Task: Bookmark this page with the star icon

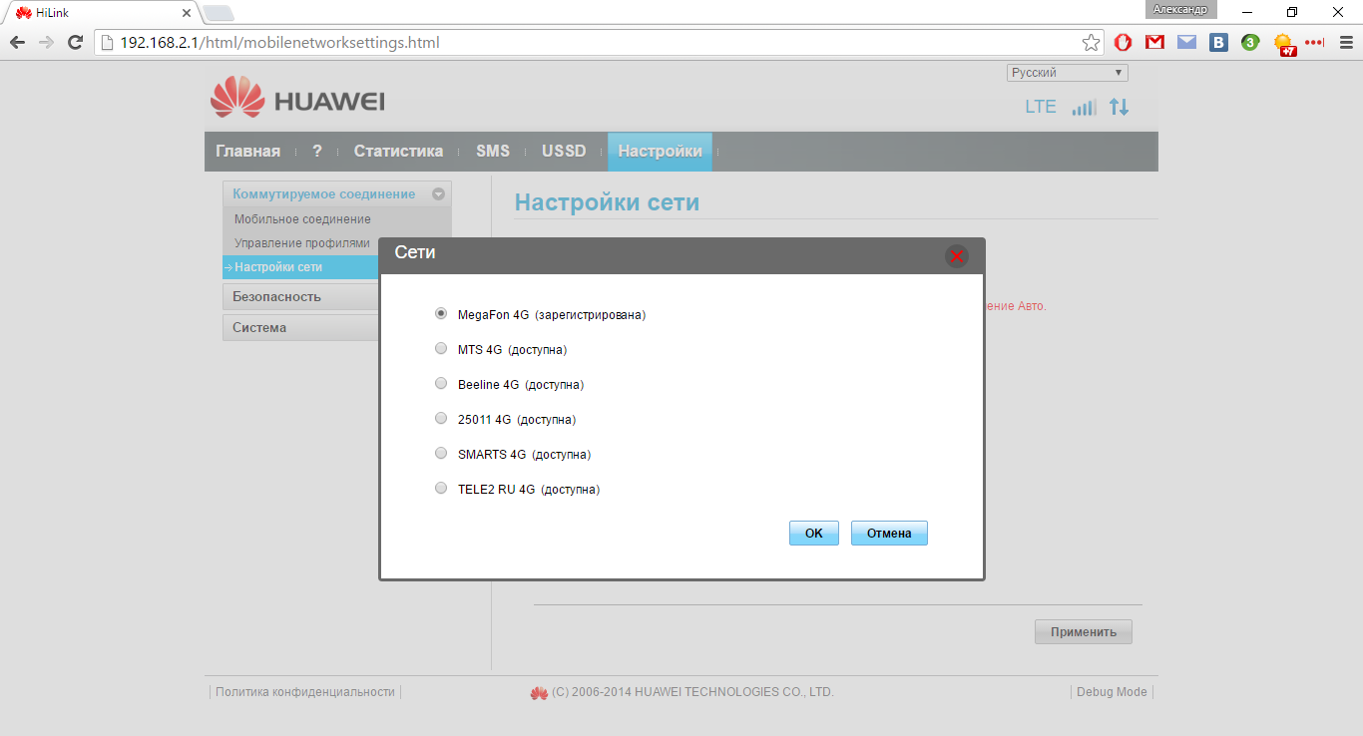Action: point(1091,43)
